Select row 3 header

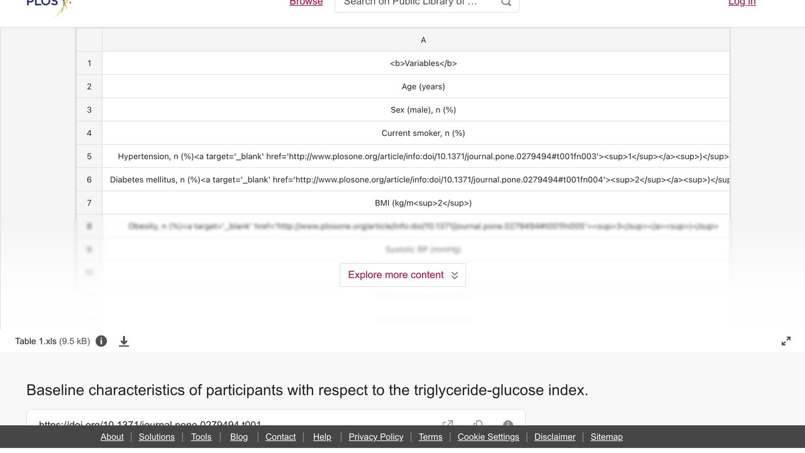tap(89, 109)
